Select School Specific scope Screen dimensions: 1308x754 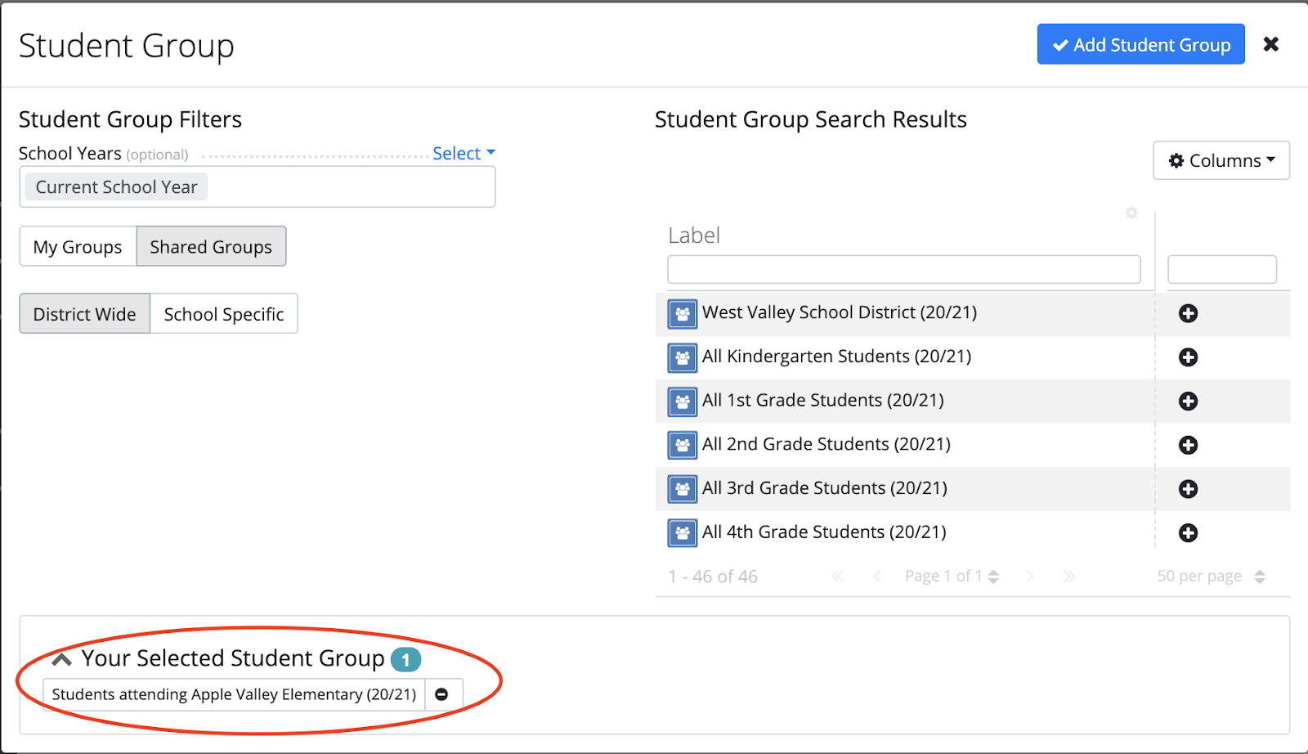pyautogui.click(x=223, y=314)
